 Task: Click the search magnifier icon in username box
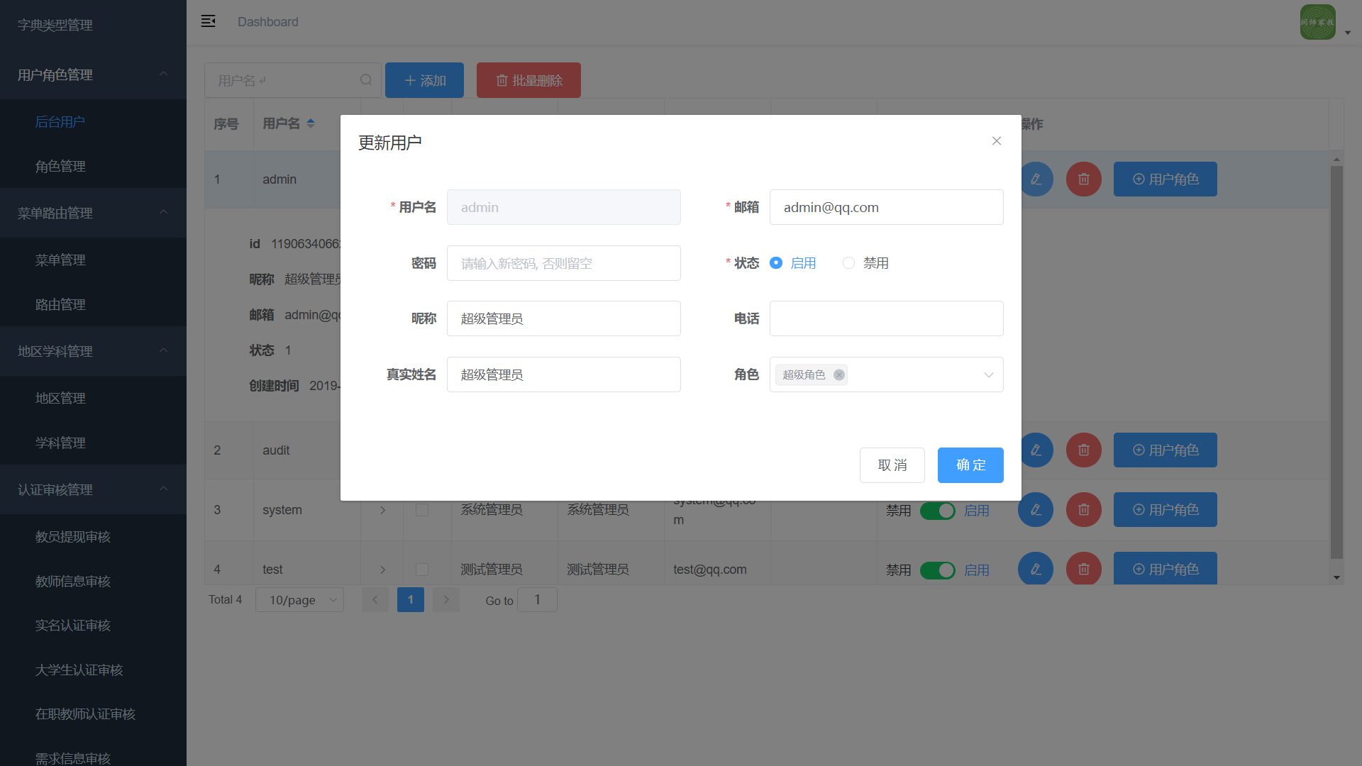pyautogui.click(x=365, y=80)
